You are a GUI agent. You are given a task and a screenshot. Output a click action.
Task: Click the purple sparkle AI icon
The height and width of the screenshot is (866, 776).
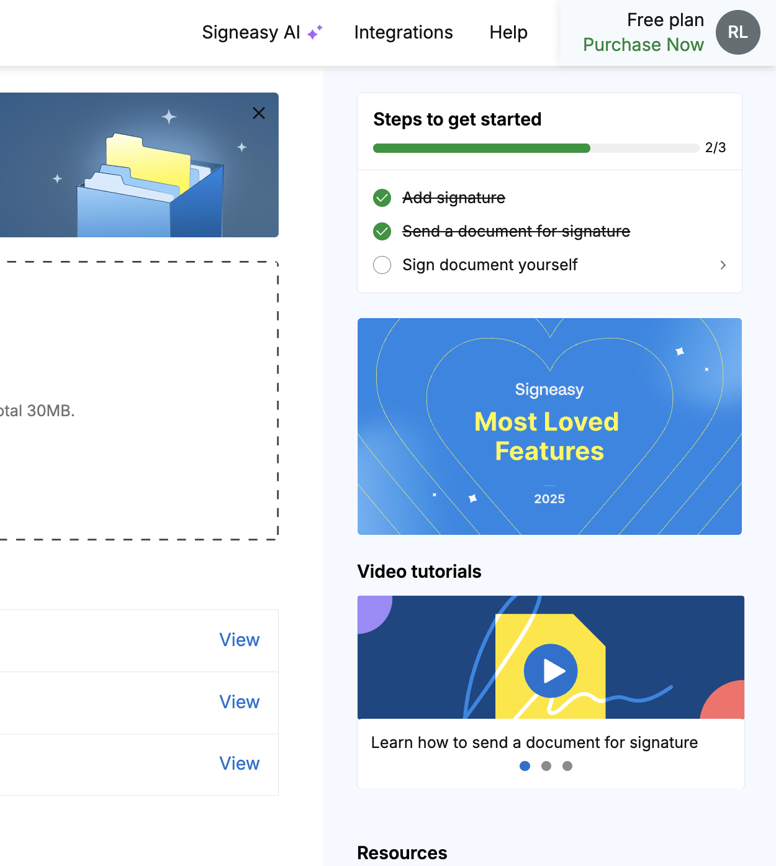click(315, 32)
